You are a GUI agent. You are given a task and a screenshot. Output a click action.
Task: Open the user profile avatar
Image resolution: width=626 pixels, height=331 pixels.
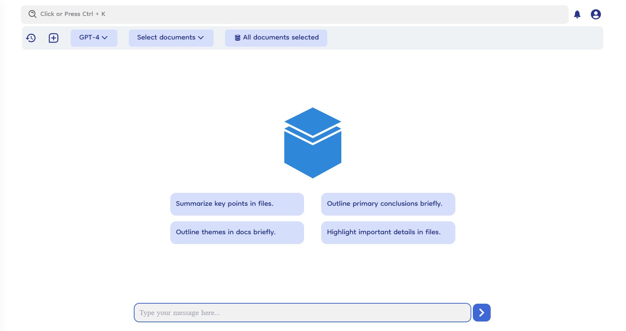click(596, 14)
